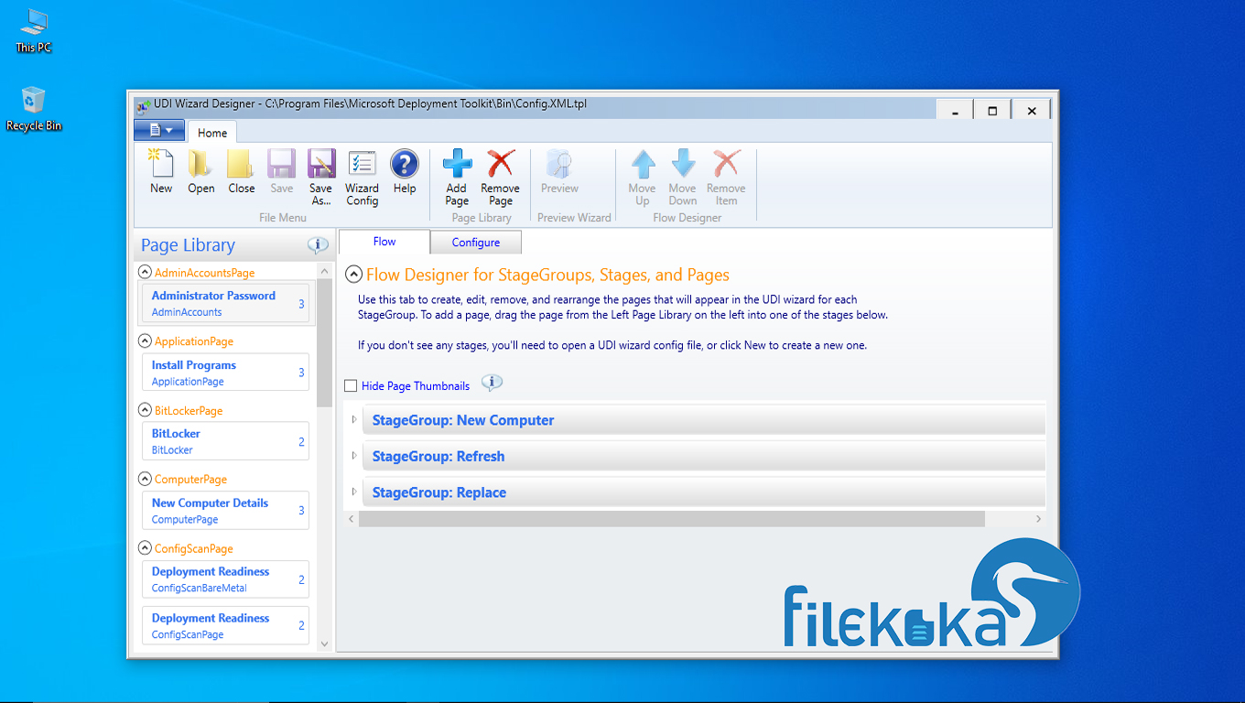This screenshot has height=703, width=1245.
Task: Click Page Library scroll up arrow
Action: 324,272
